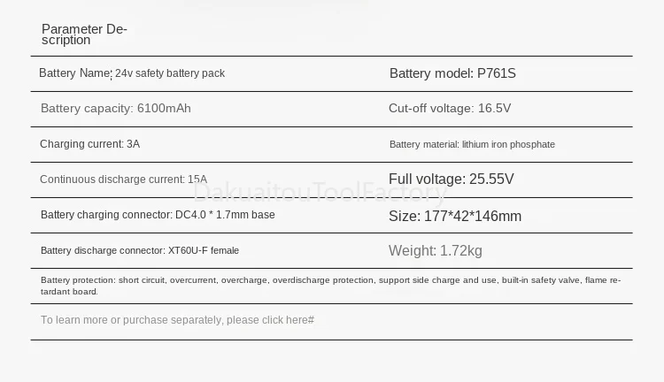The width and height of the screenshot is (664, 382).
Task: Click the 'overdischarge protection' phrase
Action: 323,280
